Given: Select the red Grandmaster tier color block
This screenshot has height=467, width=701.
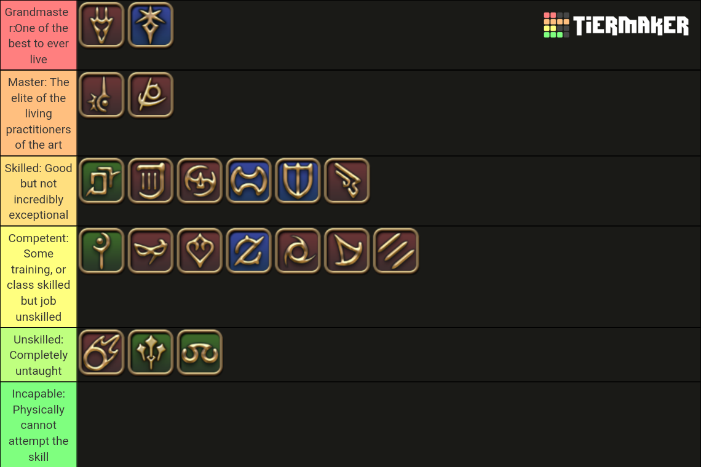Looking at the screenshot, I should click(38, 34).
